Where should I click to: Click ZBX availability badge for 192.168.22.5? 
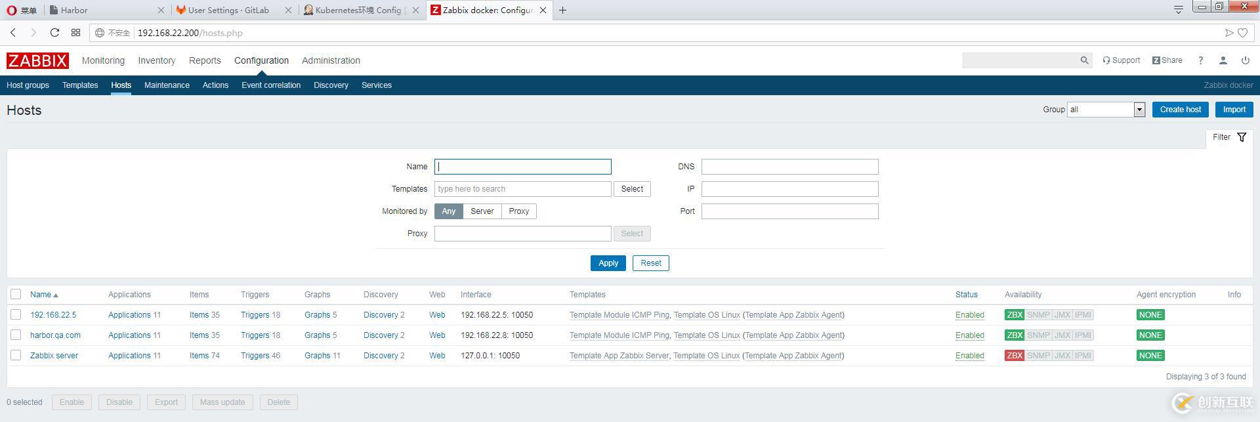[1015, 315]
